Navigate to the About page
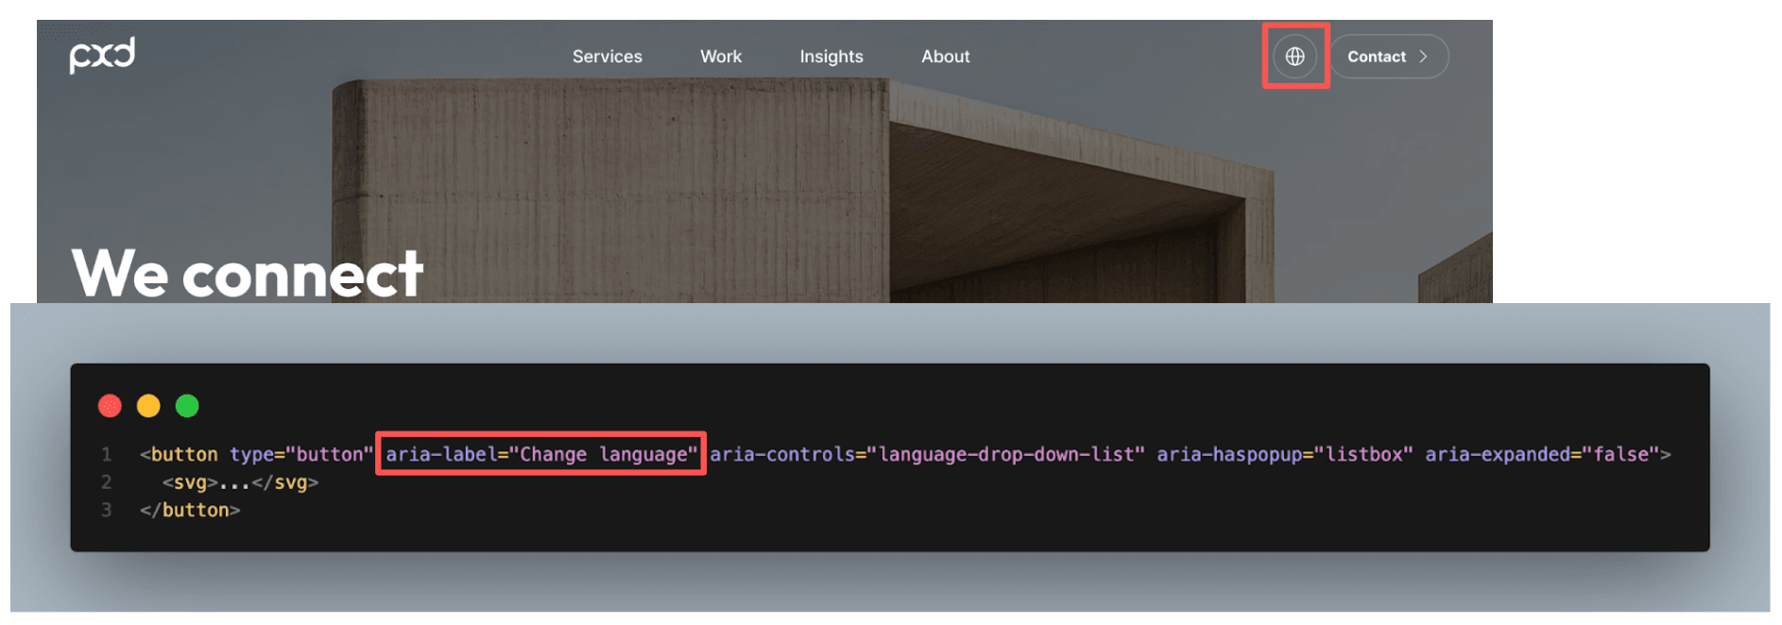Screen dimensions: 1782x625 tap(945, 57)
